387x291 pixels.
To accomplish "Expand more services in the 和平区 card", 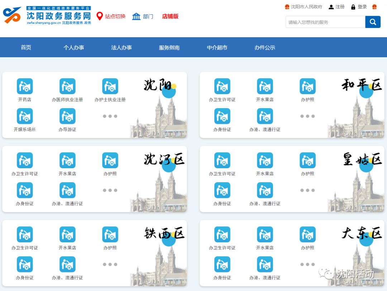I will (307, 116).
